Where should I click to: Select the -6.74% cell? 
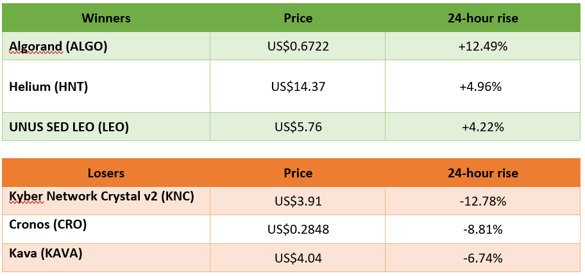(483, 257)
